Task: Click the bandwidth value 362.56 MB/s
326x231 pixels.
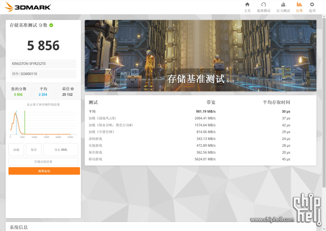Action: [x=206, y=152]
